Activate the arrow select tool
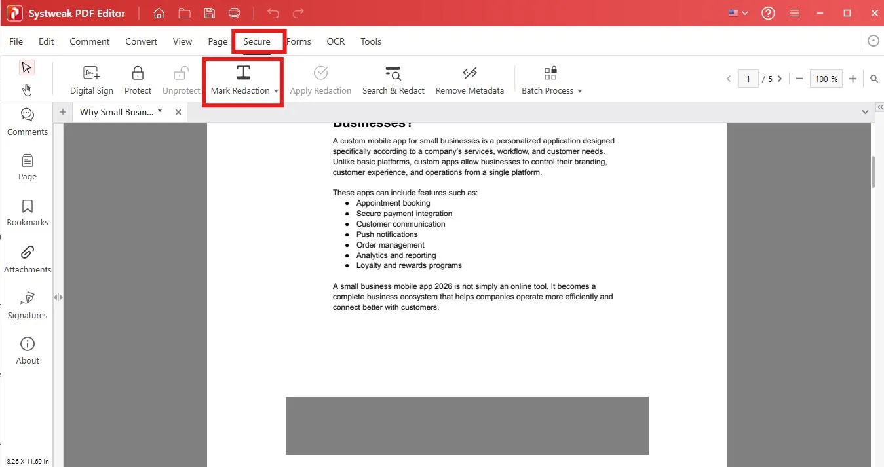This screenshot has width=884, height=467. click(27, 67)
